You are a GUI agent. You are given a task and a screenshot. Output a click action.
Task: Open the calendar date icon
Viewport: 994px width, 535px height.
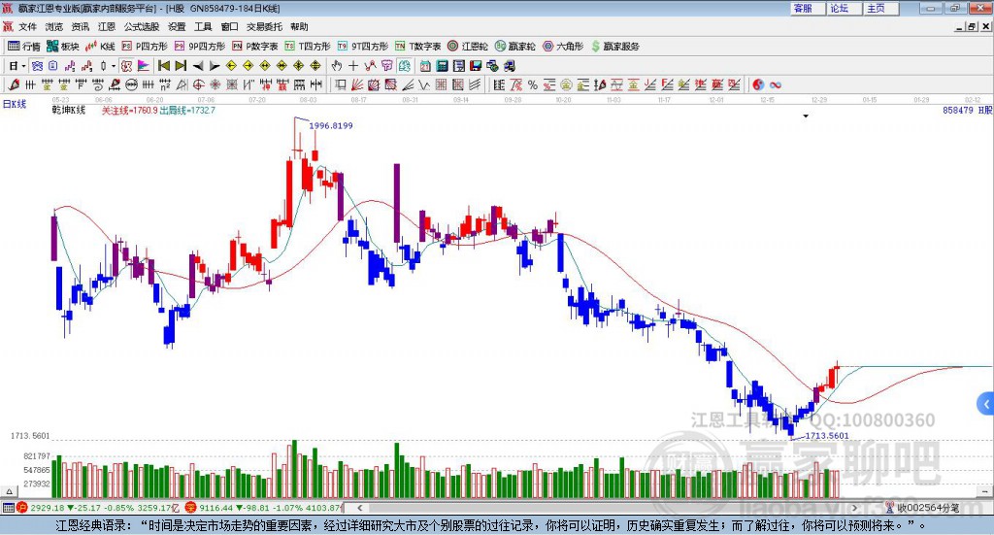pyautogui.click(x=425, y=66)
